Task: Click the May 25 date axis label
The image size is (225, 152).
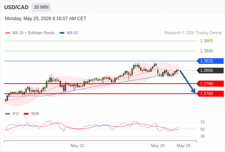Action: [158, 146]
